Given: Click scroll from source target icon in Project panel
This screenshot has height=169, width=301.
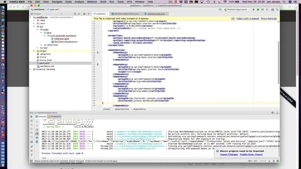Looking at the screenshot, I should click(x=75, y=14).
